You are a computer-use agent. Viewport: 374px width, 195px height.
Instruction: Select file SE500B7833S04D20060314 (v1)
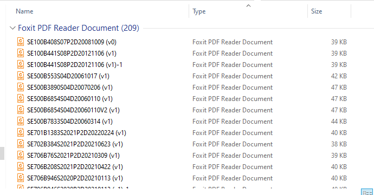tap(69, 122)
